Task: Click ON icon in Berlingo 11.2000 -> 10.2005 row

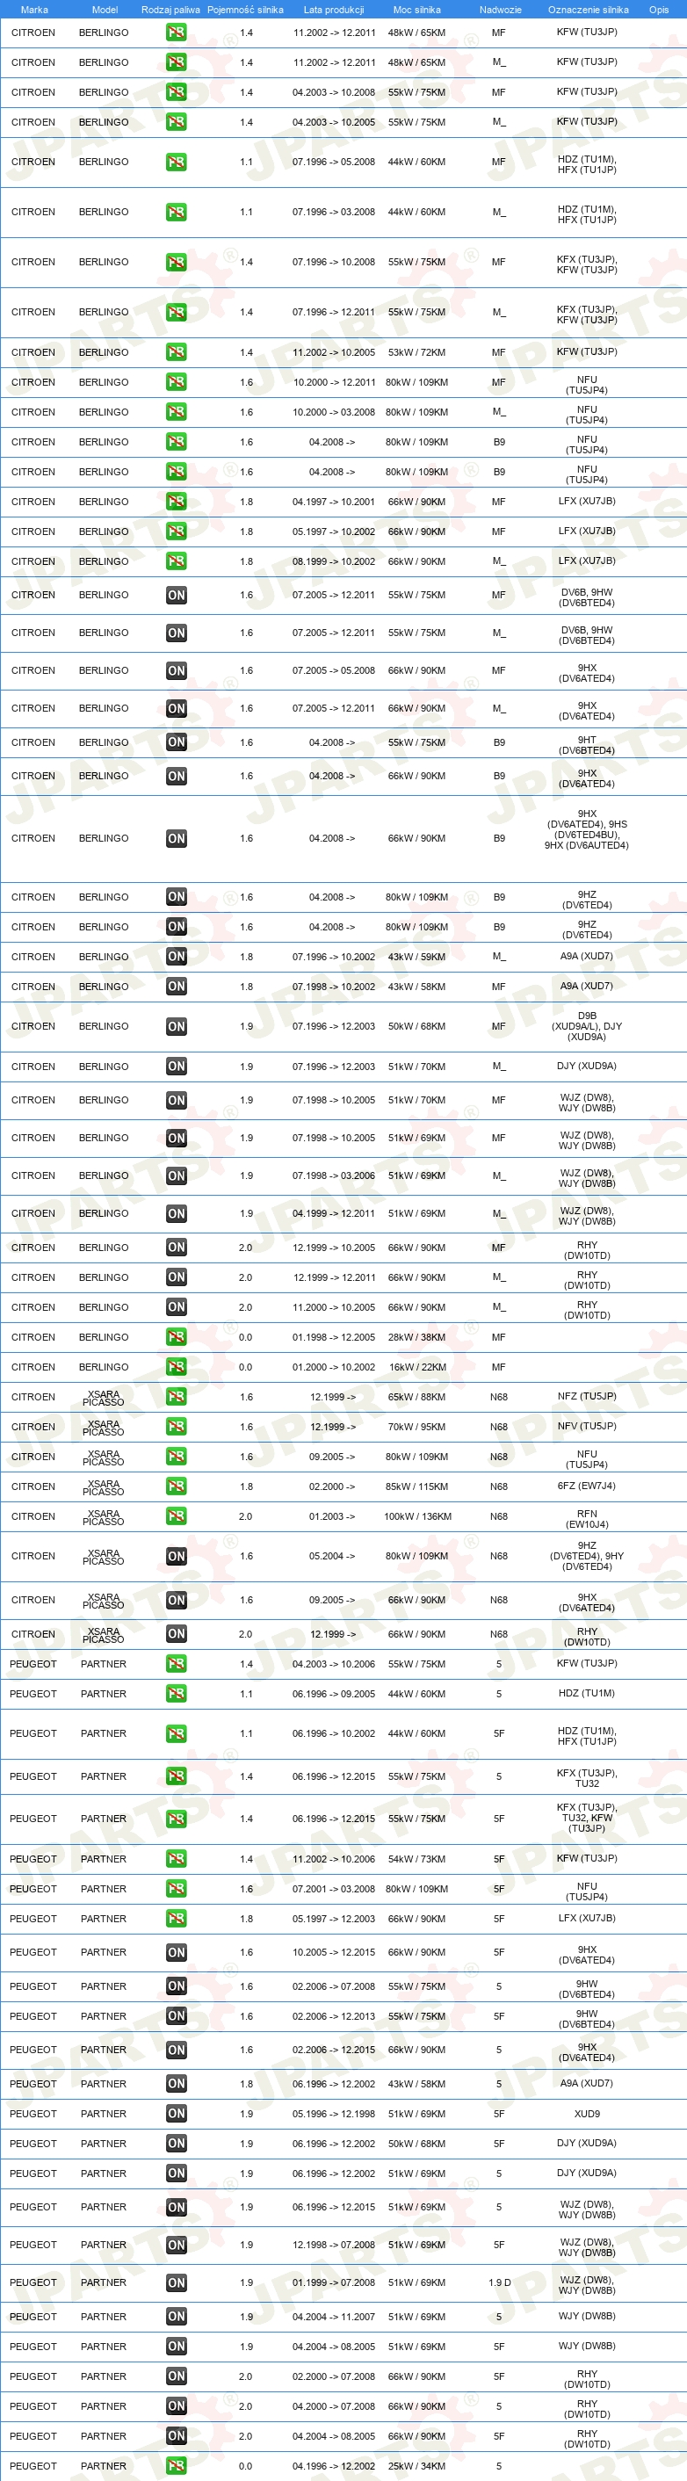Action: [177, 1307]
